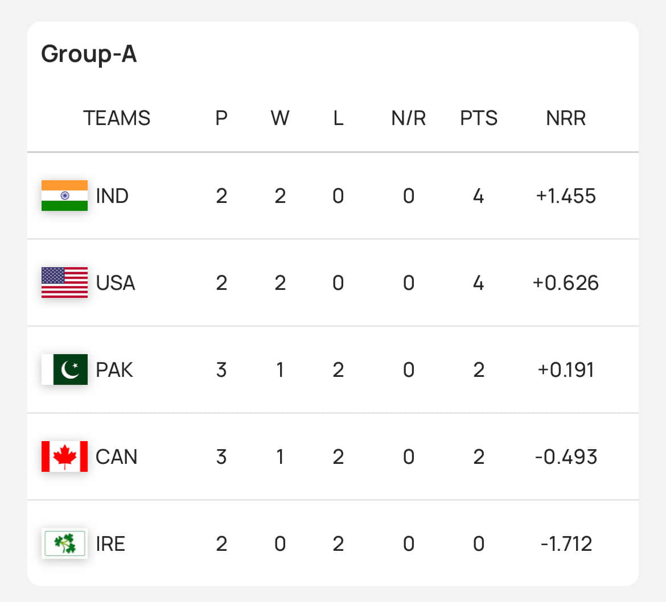This screenshot has height=602, width=666.
Task: Open the USA team link
Action: (116, 283)
